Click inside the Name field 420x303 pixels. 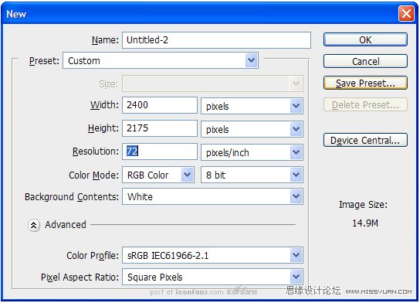(x=216, y=40)
